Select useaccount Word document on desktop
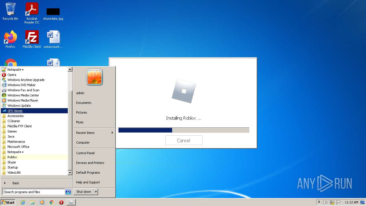 [x=53, y=39]
